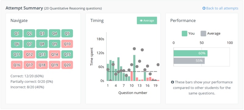Toggle the Average eye button in Timing

pyautogui.click(x=147, y=20)
